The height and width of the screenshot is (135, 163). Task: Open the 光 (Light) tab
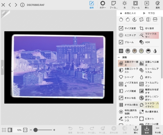(125, 5)
